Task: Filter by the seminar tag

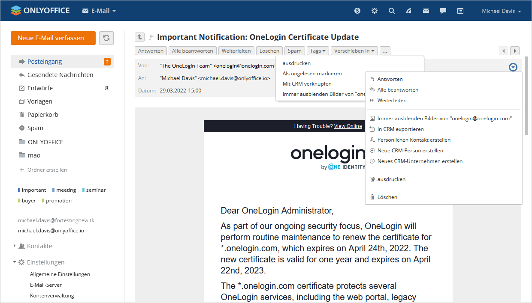Action: [x=94, y=190]
